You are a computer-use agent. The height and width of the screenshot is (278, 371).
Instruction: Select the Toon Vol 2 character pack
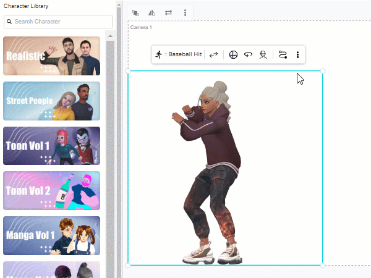pyautogui.click(x=51, y=191)
